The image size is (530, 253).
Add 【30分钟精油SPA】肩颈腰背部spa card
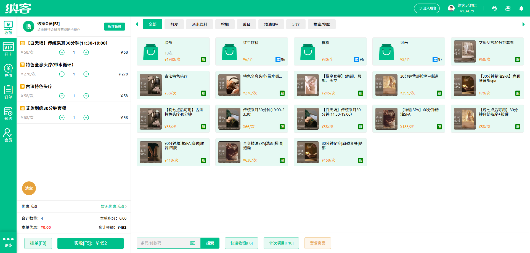pyautogui.click(x=487, y=85)
